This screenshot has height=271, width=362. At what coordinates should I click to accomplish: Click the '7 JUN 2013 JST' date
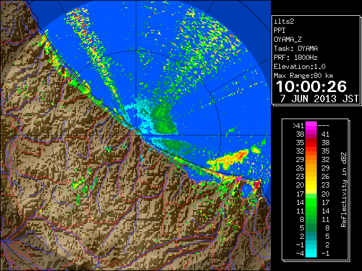pyautogui.click(x=319, y=99)
